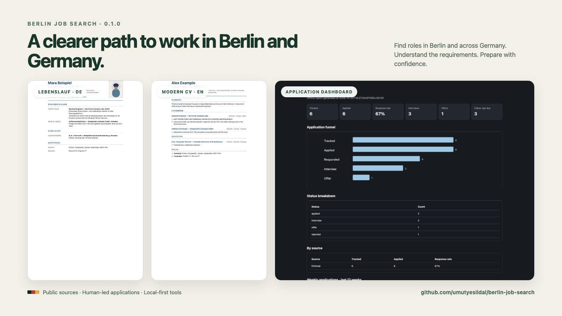The height and width of the screenshot is (316, 562).
Task: Select the 'interview' row in Status breakdown
Action: [x=405, y=220]
